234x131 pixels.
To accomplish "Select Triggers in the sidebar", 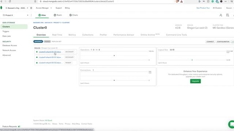I will click(6, 32).
